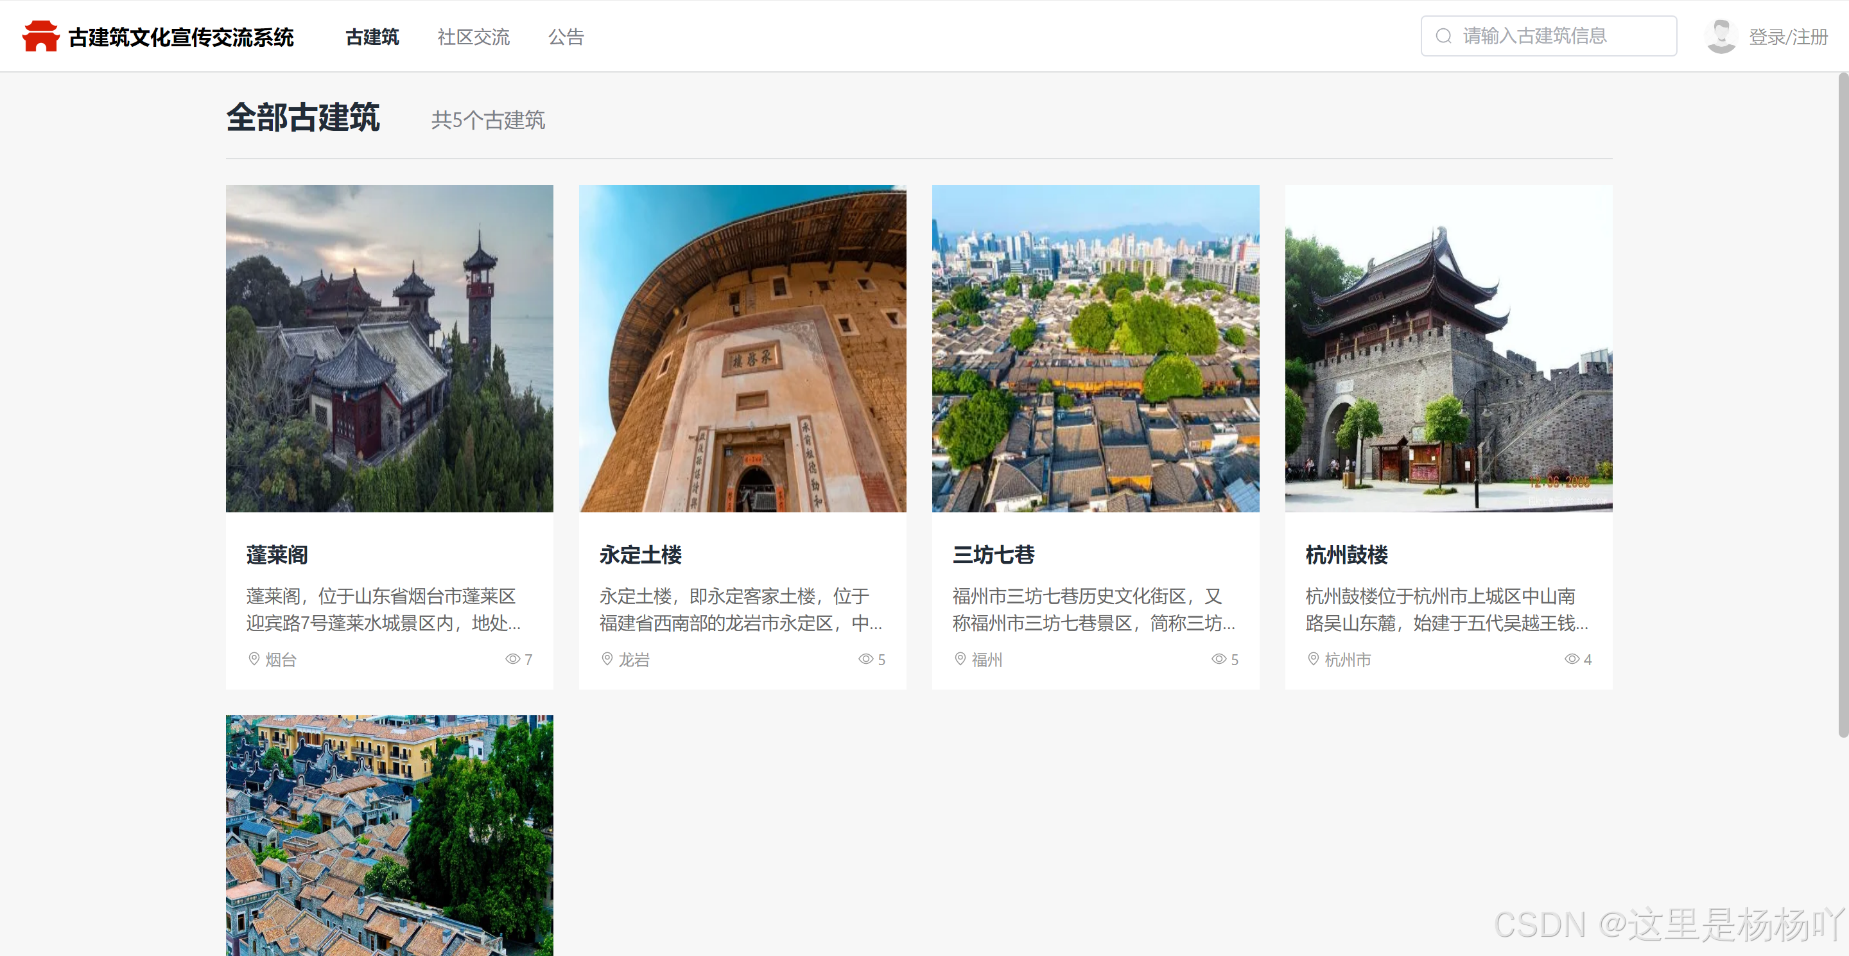Screen dimensions: 1849x956
Task: Open the 古建筑 navigation tab
Action: 372,37
